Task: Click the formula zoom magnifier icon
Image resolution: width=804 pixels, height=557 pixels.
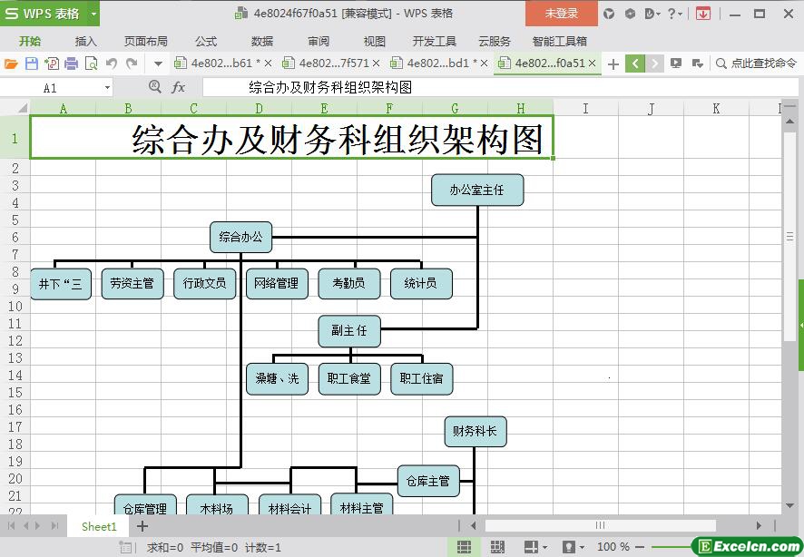Action: tap(154, 86)
